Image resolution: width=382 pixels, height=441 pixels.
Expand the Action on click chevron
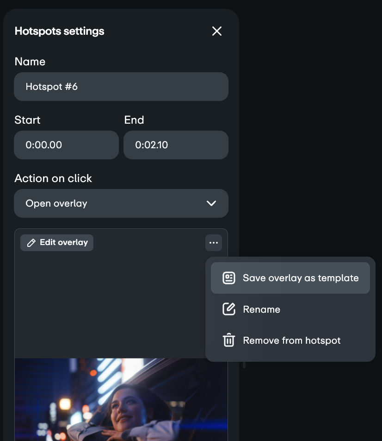[211, 203]
